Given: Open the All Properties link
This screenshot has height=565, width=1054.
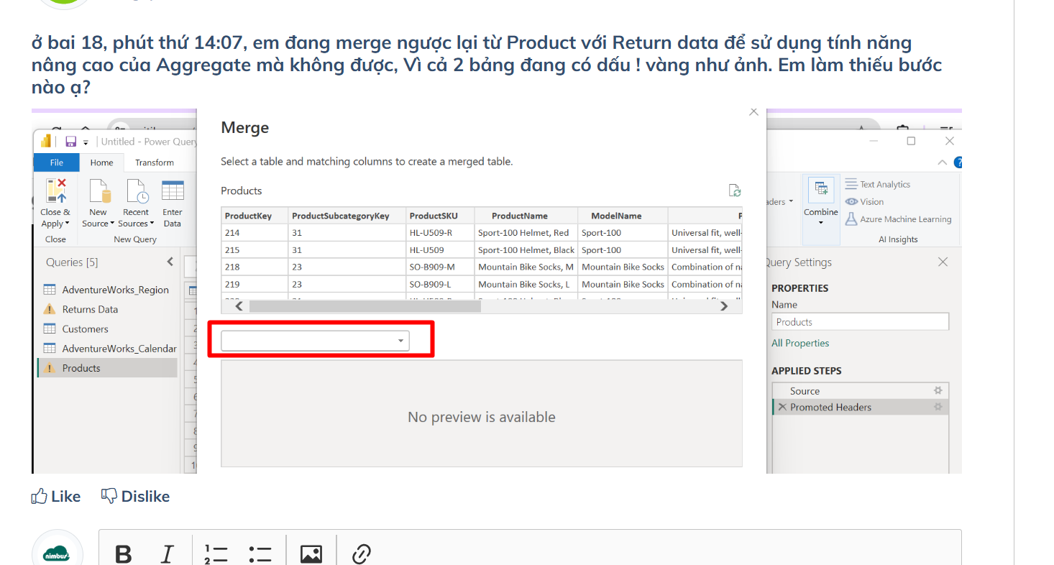Looking at the screenshot, I should coord(800,343).
